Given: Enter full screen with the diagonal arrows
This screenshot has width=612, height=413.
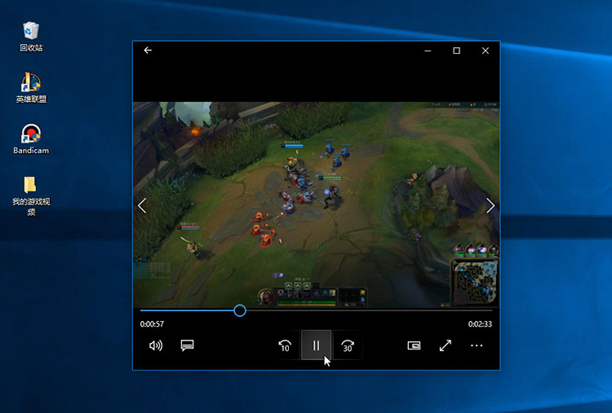Looking at the screenshot, I should (445, 345).
